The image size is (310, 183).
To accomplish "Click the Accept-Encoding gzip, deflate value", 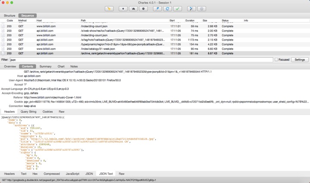I will point(31,93).
